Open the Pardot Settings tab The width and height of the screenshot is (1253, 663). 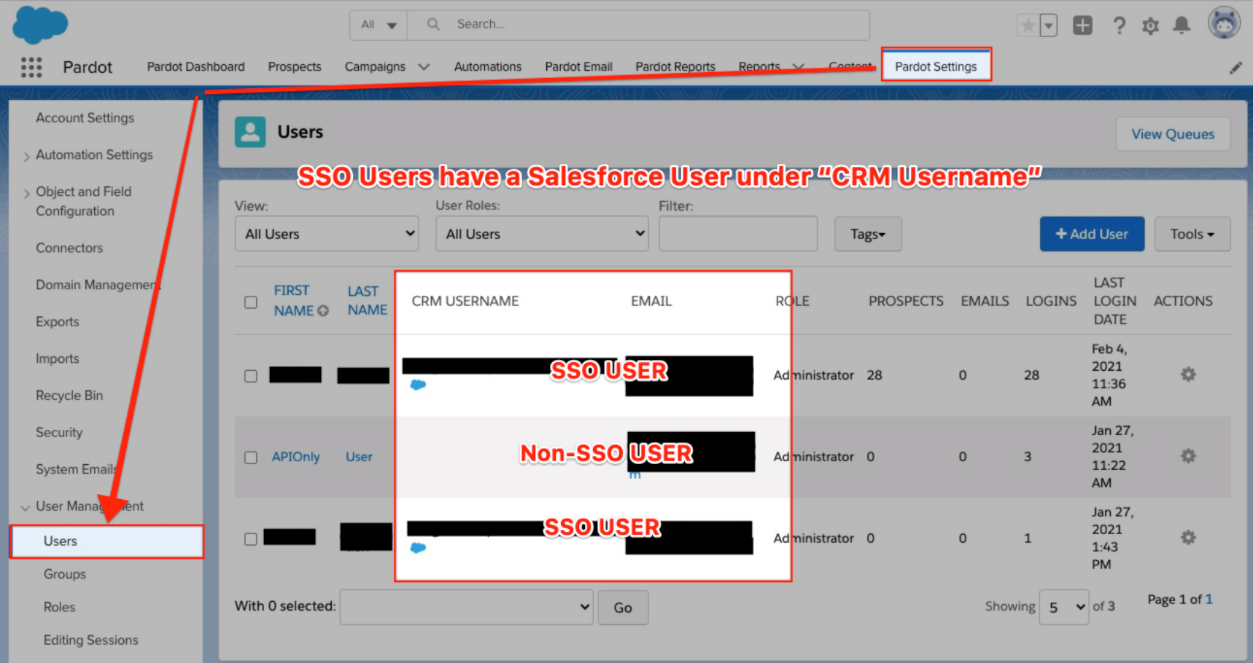coord(936,66)
